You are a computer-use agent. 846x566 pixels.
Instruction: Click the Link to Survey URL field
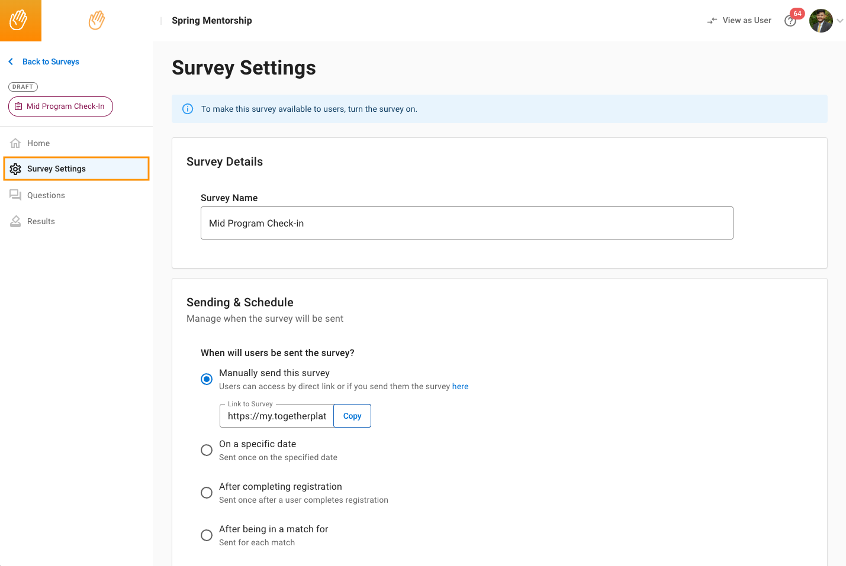click(276, 416)
